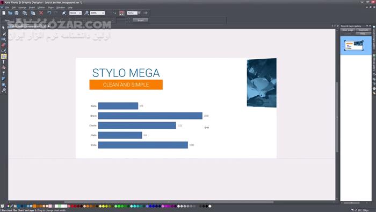Click the export icon next to the Undo arrows
376x212 pixels.
[64, 13]
